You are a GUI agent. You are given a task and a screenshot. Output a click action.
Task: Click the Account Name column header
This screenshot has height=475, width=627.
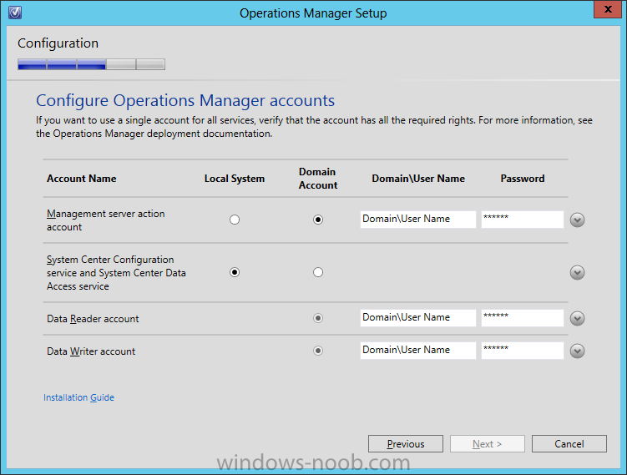pyautogui.click(x=82, y=179)
